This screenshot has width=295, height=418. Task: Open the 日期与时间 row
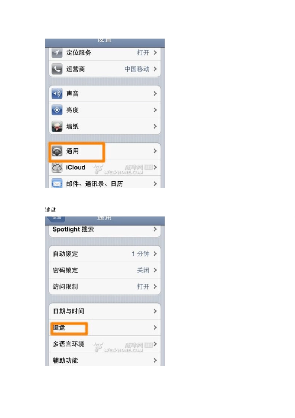click(x=105, y=311)
